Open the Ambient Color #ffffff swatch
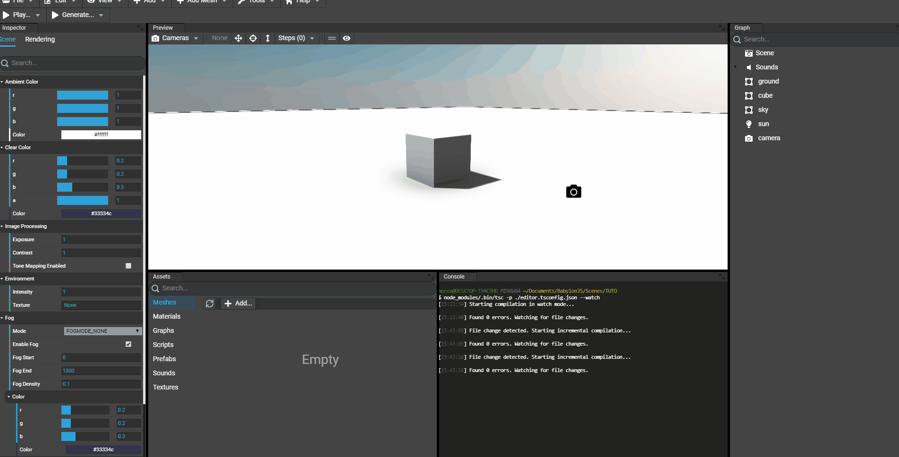The image size is (899, 457). [101, 135]
